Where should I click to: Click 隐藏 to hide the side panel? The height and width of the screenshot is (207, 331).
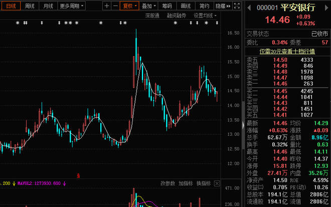tap(223, 6)
